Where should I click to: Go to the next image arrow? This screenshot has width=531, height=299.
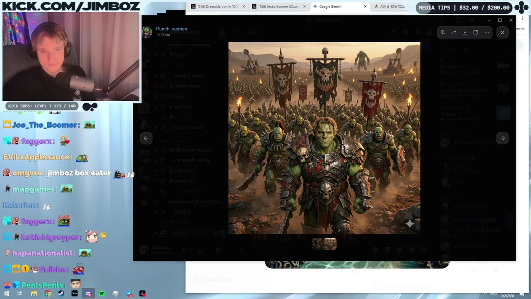click(502, 138)
